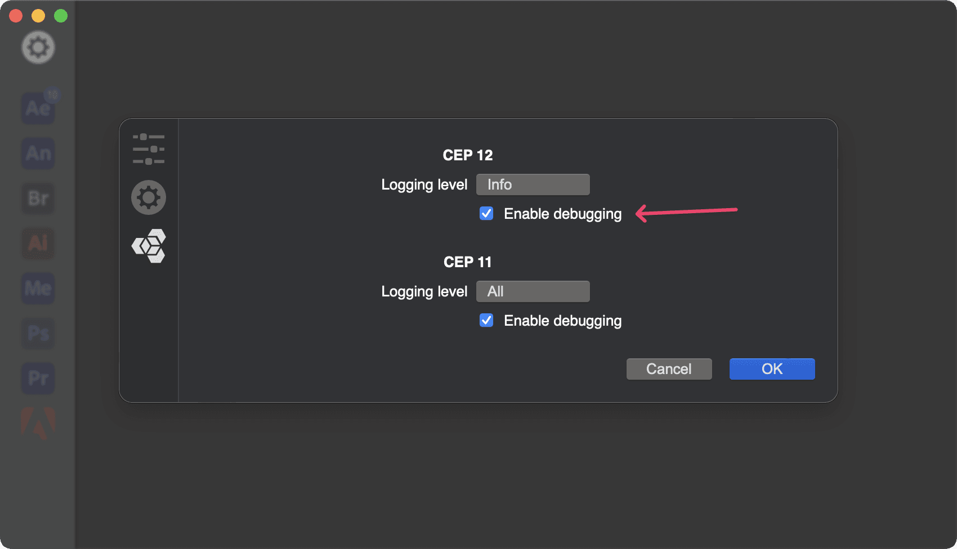Click the After Effects app icon

point(38,108)
